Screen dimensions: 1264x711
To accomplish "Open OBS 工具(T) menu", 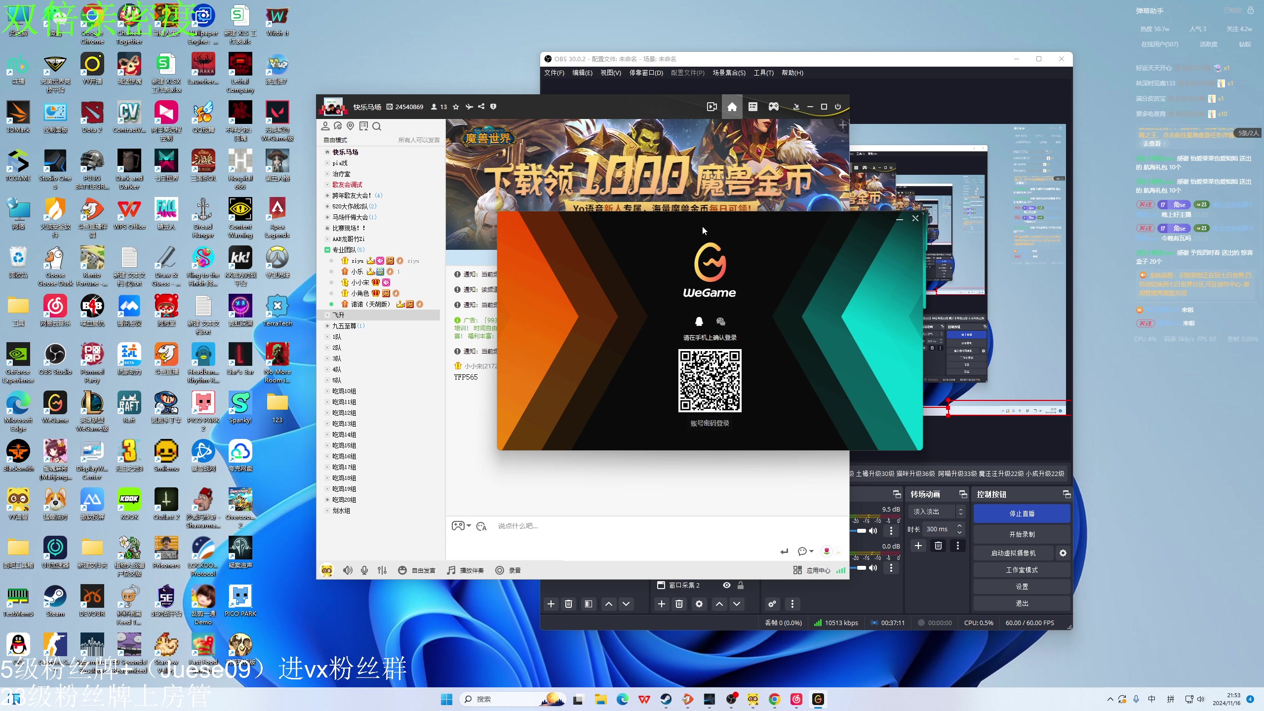I will click(x=763, y=73).
